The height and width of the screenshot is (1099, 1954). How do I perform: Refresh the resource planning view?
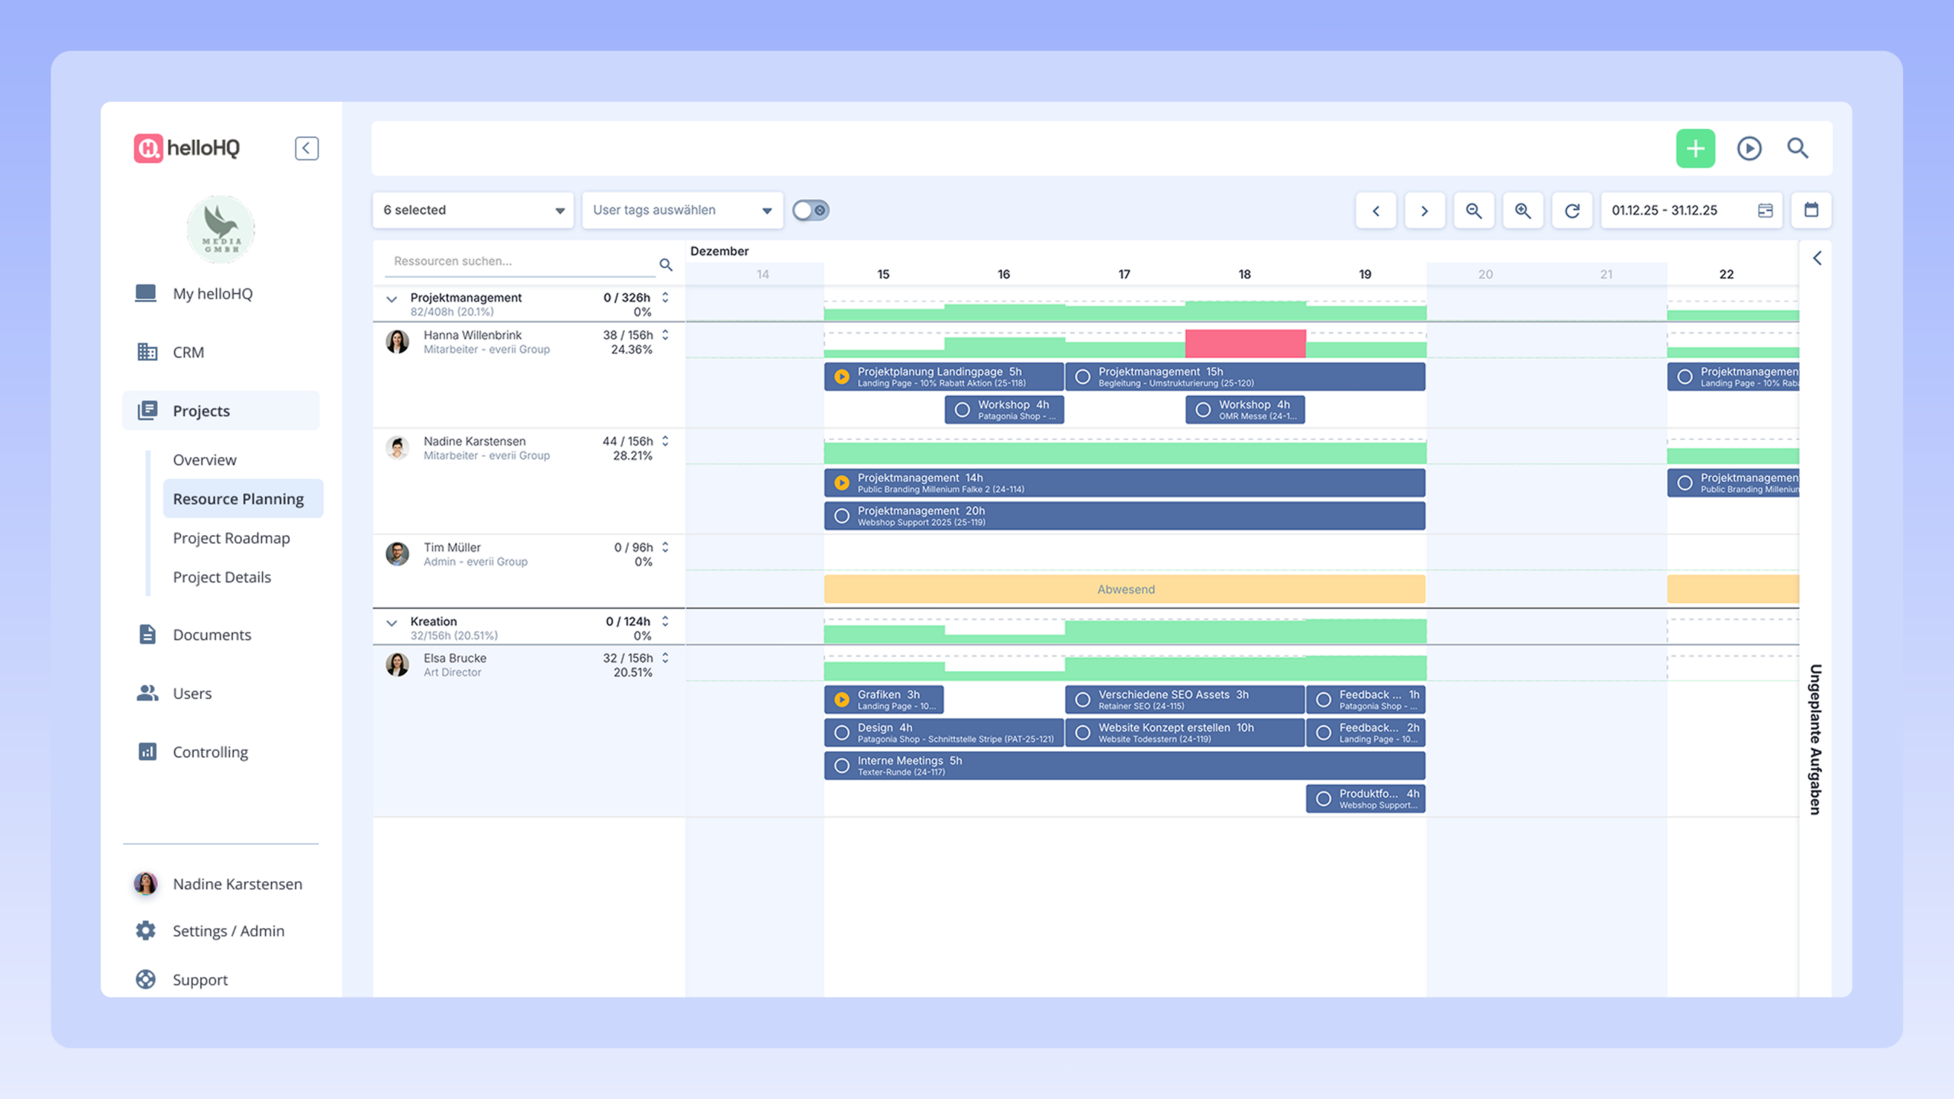click(x=1572, y=211)
